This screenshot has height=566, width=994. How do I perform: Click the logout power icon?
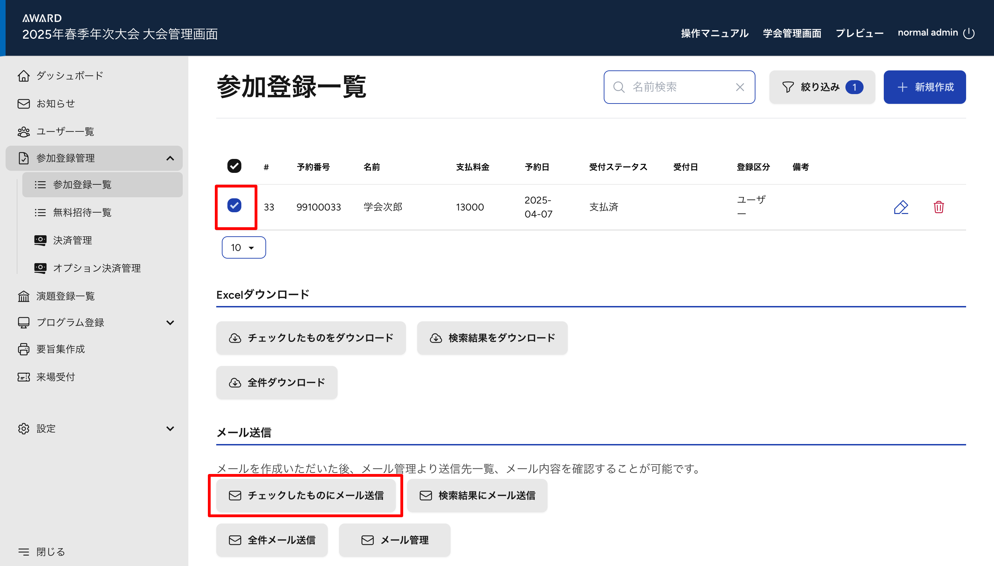(969, 33)
